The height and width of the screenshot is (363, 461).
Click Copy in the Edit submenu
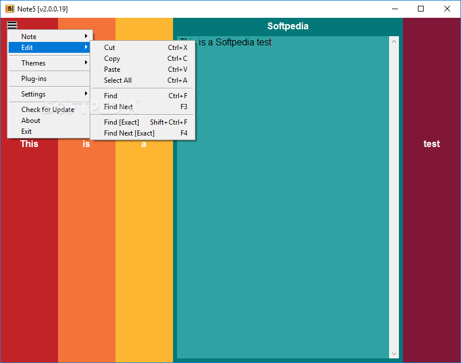[143, 58]
